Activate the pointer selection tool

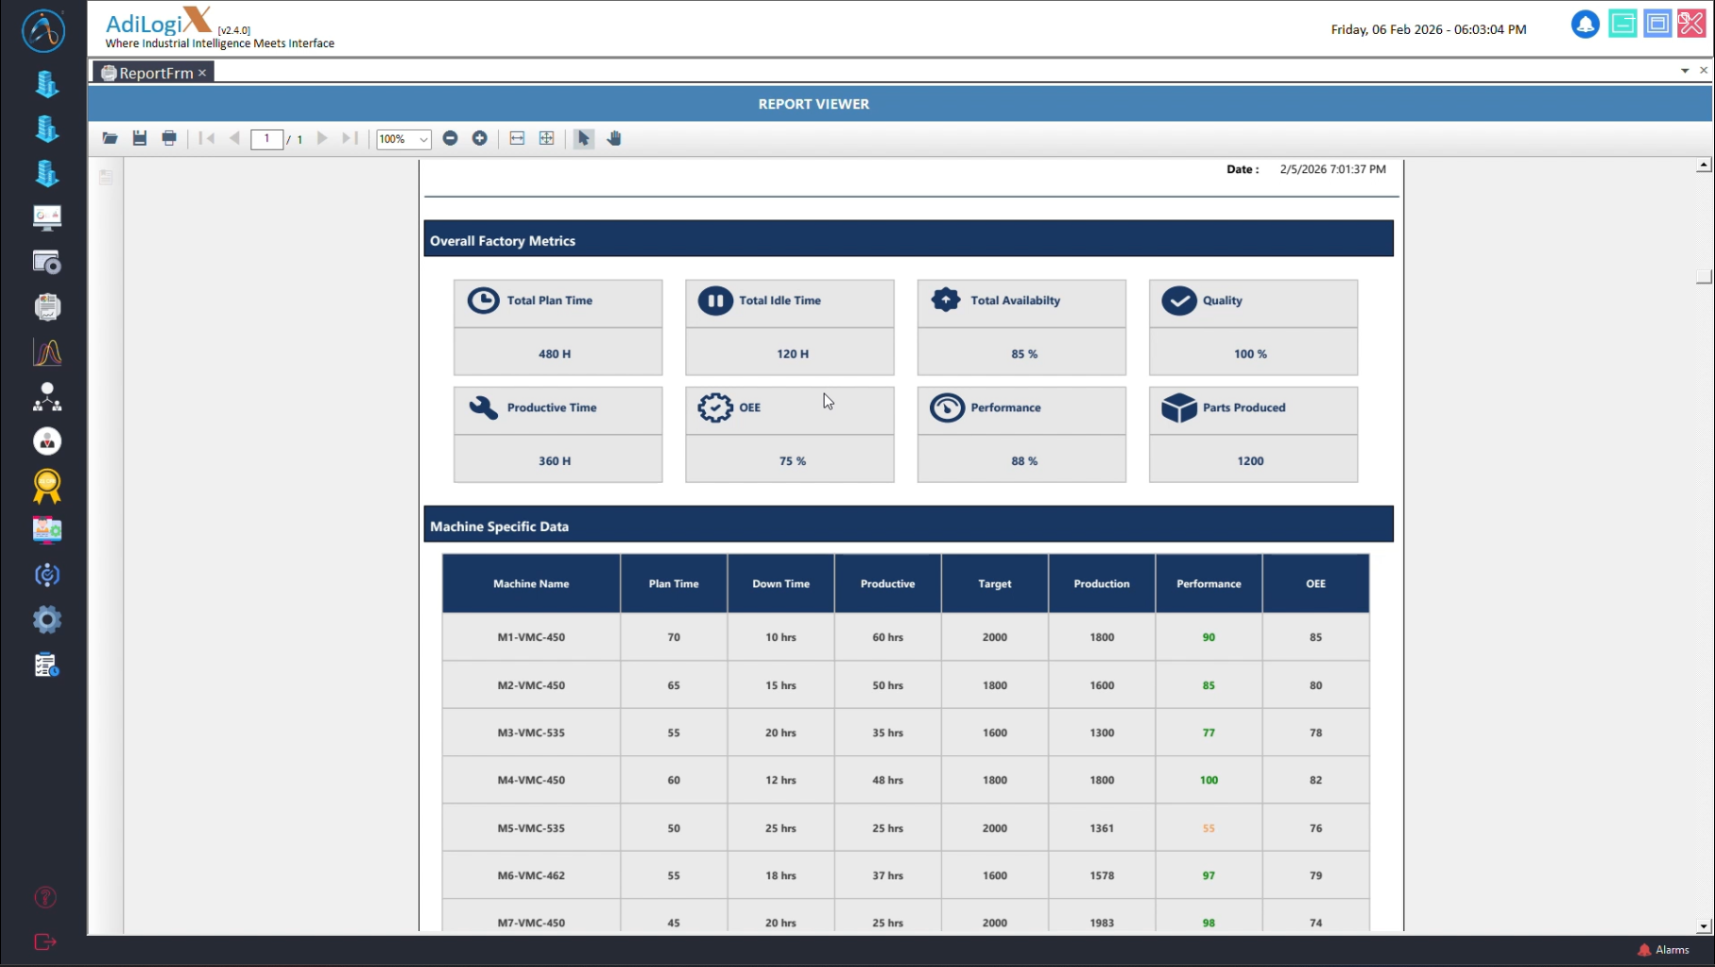(x=583, y=139)
